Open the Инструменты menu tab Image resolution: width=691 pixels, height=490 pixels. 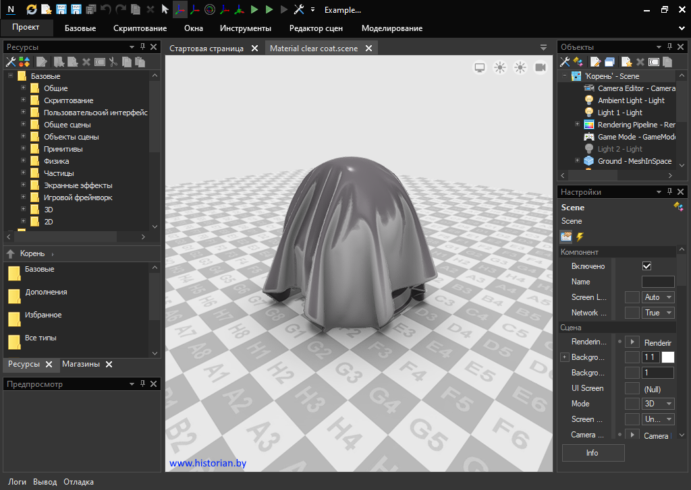pos(245,28)
